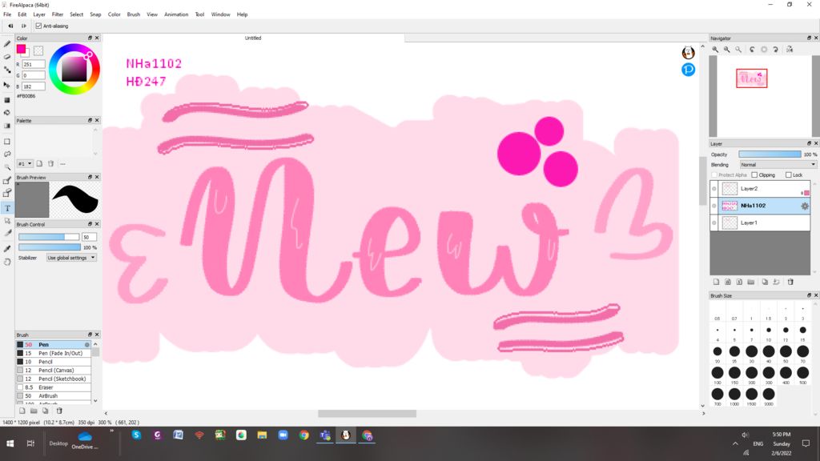The image size is (820, 461).
Task: Select the Eraser tool in the left toolbar
Action: coord(7,57)
